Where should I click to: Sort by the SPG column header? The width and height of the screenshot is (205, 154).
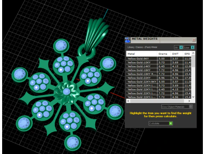click(187, 54)
